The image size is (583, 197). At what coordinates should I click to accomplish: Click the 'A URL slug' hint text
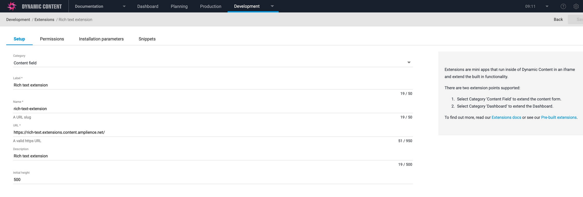22,117
